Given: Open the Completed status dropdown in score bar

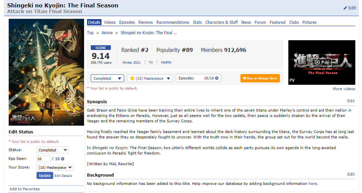Looking at the screenshot, I should [x=107, y=78].
